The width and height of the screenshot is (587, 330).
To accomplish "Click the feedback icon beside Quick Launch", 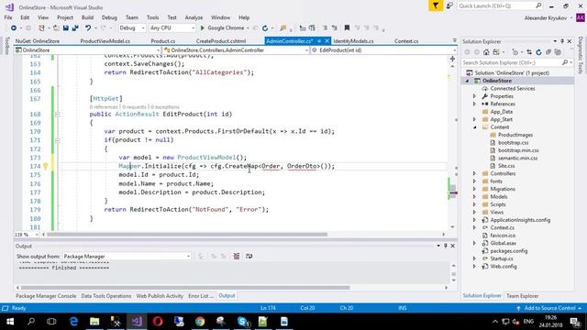I will [449, 5].
